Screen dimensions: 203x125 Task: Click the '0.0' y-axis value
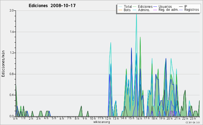click(12, 116)
